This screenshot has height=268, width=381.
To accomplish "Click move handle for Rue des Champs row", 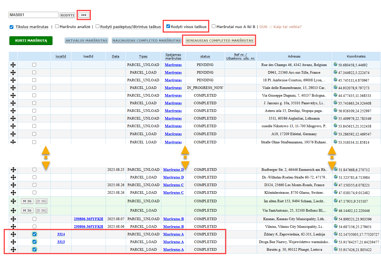I will pyautogui.click(x=13, y=65).
